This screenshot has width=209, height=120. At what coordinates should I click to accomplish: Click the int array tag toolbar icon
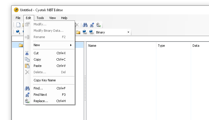pos(85,32)
